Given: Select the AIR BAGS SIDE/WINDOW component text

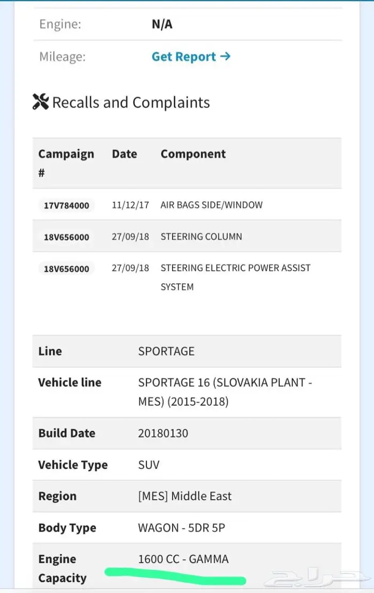Looking at the screenshot, I should coord(212,205).
